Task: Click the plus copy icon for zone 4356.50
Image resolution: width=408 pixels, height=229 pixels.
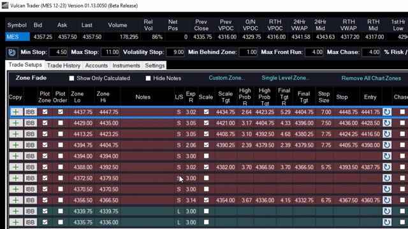Action: (x=16, y=200)
